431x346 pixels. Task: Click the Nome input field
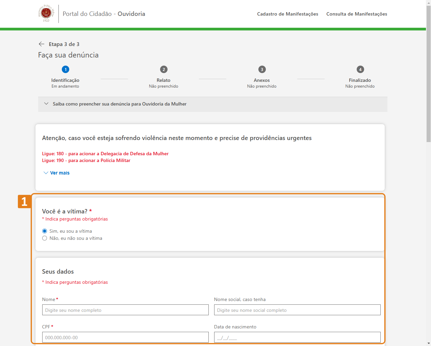125,310
